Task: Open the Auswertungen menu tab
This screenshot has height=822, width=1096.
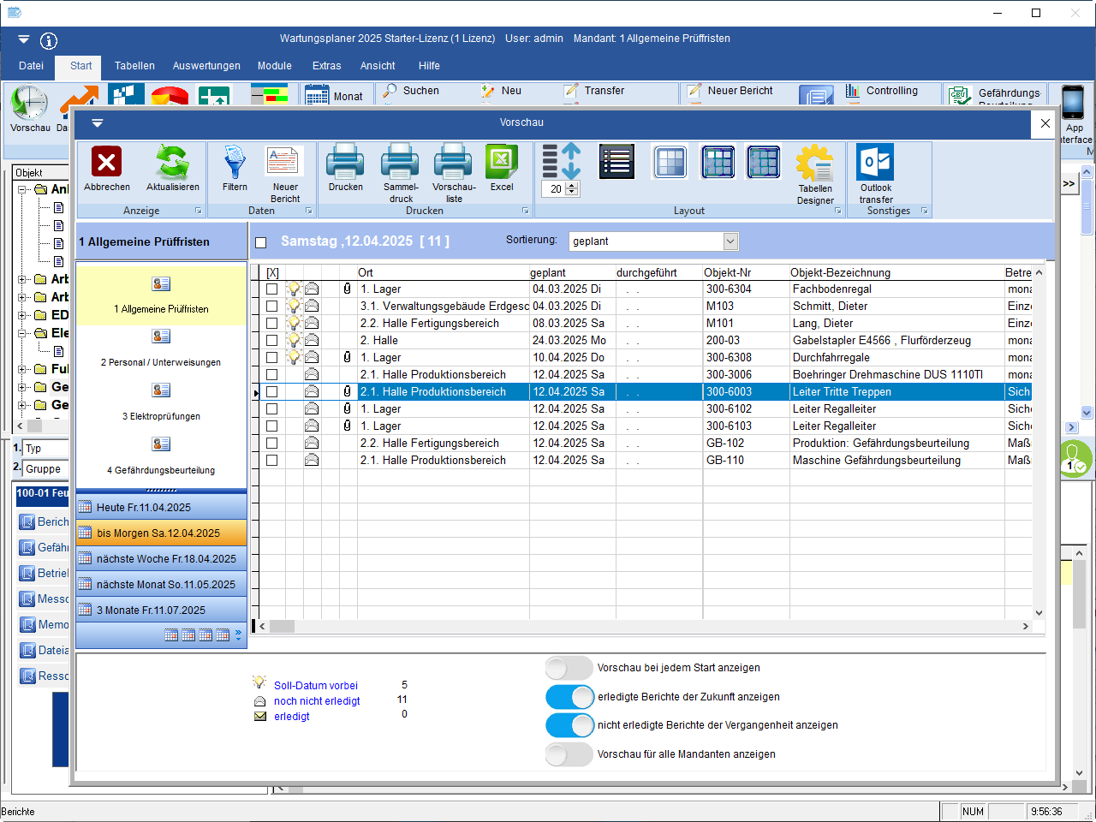Action: point(206,66)
